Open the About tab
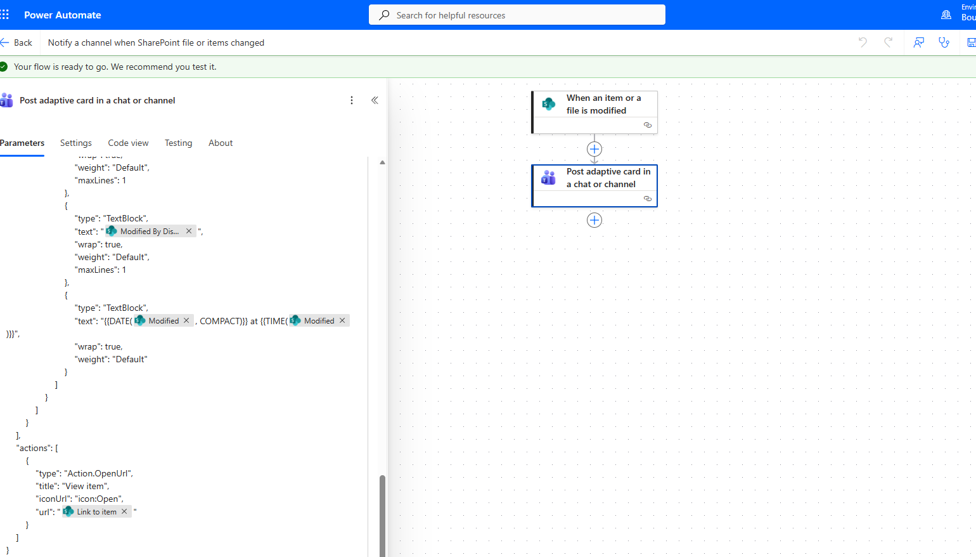 click(221, 143)
